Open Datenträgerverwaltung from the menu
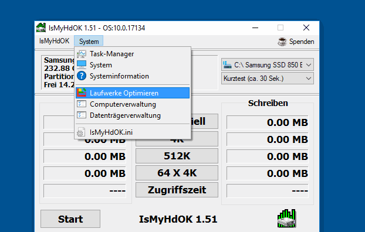Viewport: 365px width, 232px height. (x=133, y=115)
